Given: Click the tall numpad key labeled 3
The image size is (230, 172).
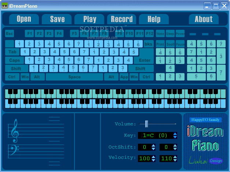Looking at the screenshot, I should [x=221, y=56].
